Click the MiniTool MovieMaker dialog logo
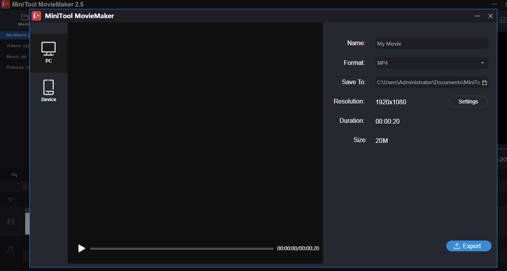 point(36,16)
